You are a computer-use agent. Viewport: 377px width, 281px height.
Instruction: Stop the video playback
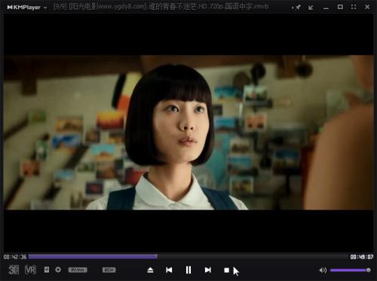[226, 270]
